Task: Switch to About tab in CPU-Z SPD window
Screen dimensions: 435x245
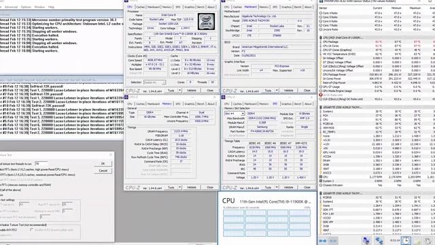Action: point(308,104)
